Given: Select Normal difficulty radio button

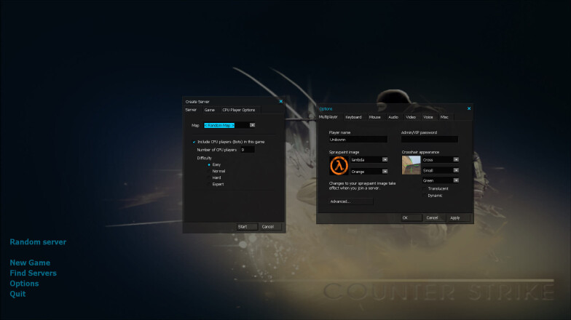Looking at the screenshot, I should 209,172.
